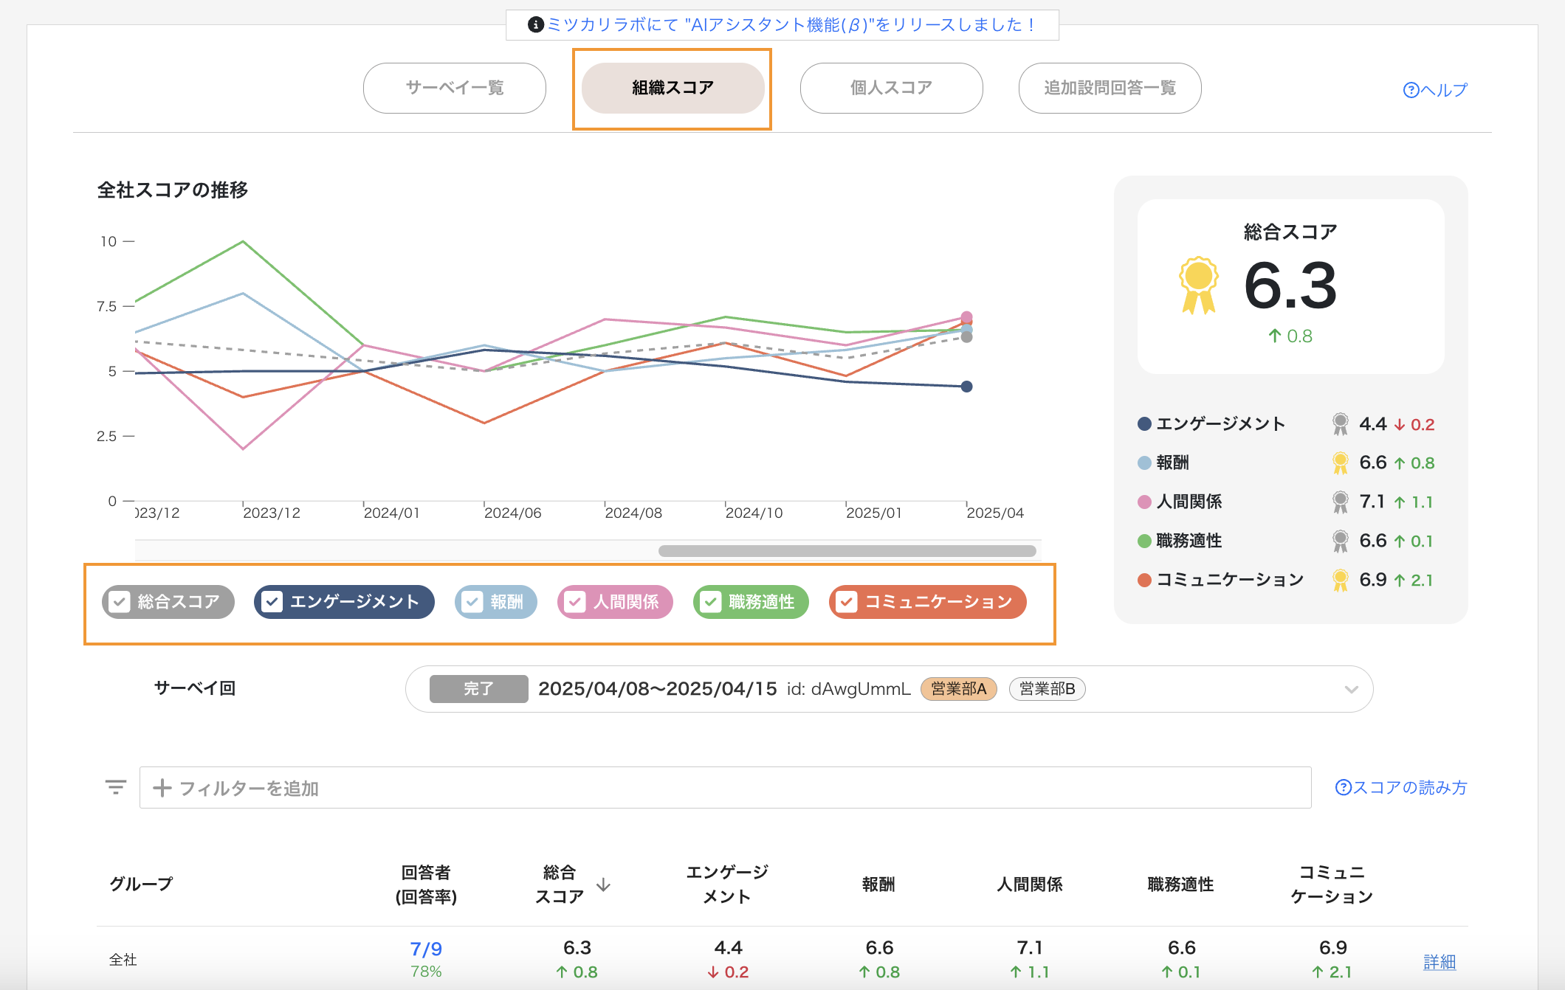Click gold medal icon in コミュニケーション row
The image size is (1565, 990).
coord(1340,580)
